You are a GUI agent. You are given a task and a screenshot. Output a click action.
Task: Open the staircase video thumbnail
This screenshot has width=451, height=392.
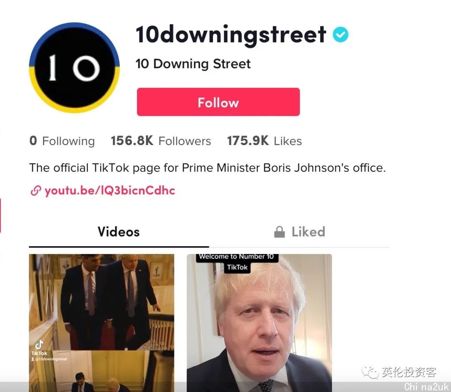click(x=101, y=323)
